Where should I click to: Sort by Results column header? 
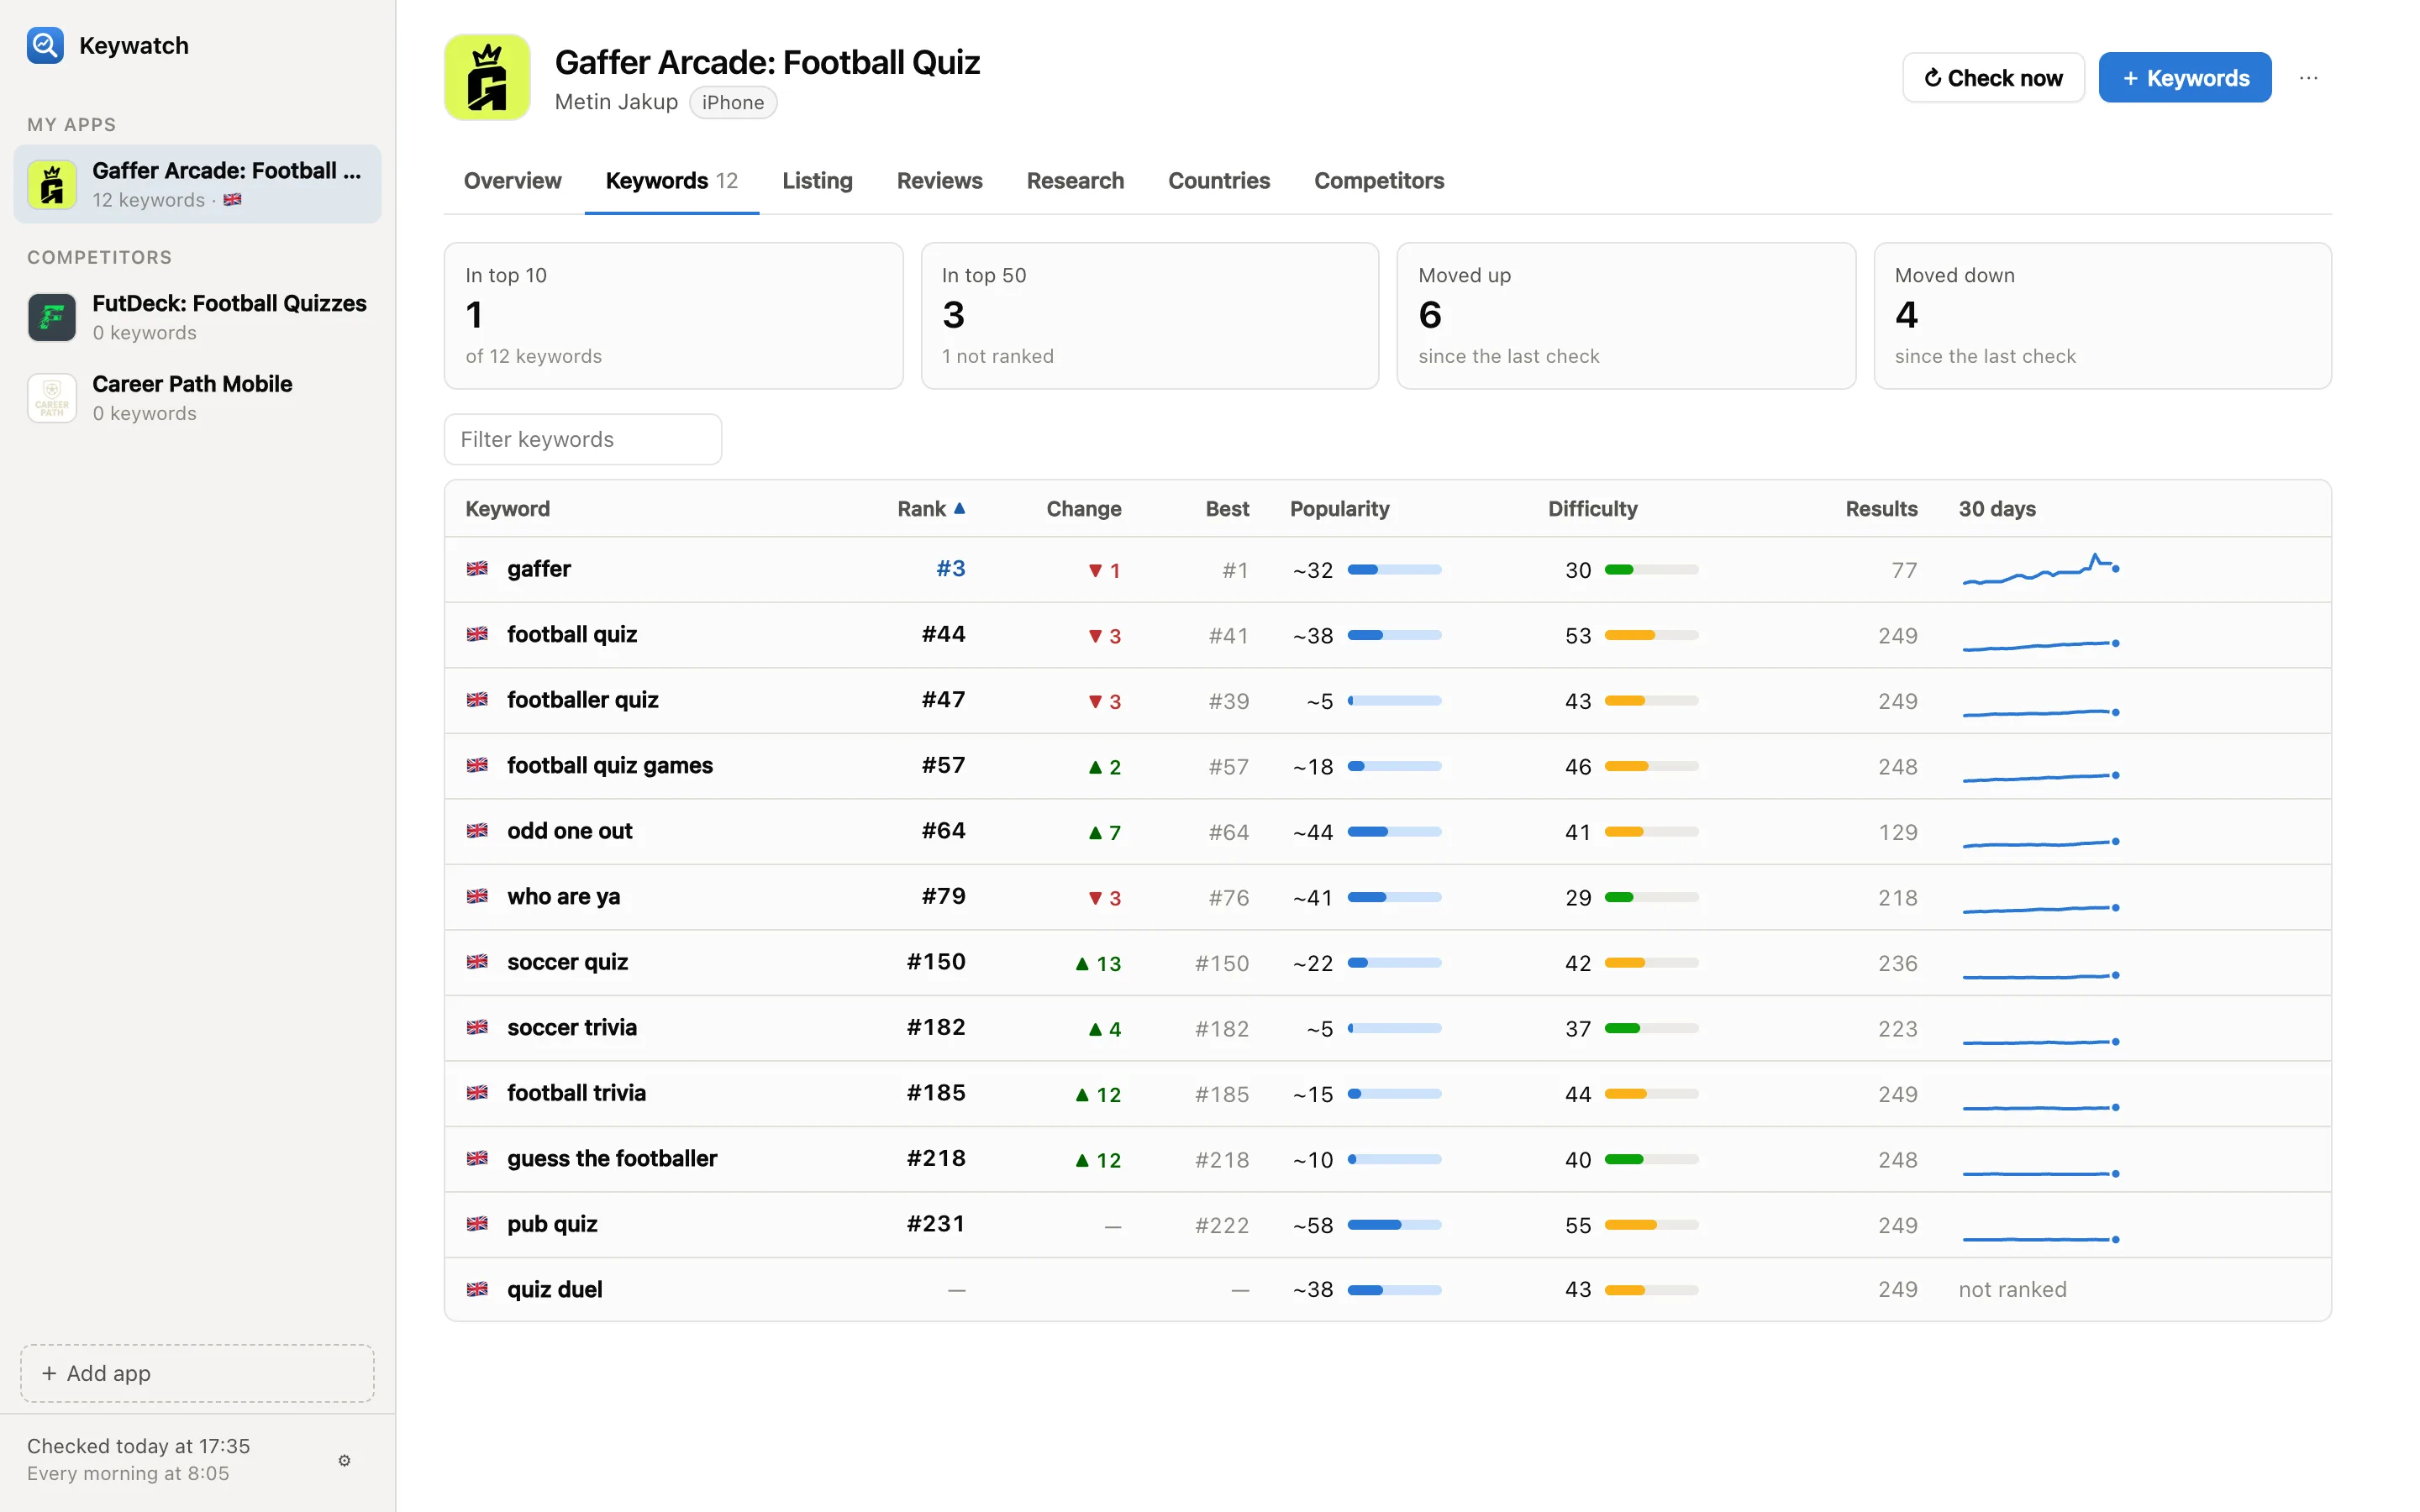pyautogui.click(x=1881, y=509)
